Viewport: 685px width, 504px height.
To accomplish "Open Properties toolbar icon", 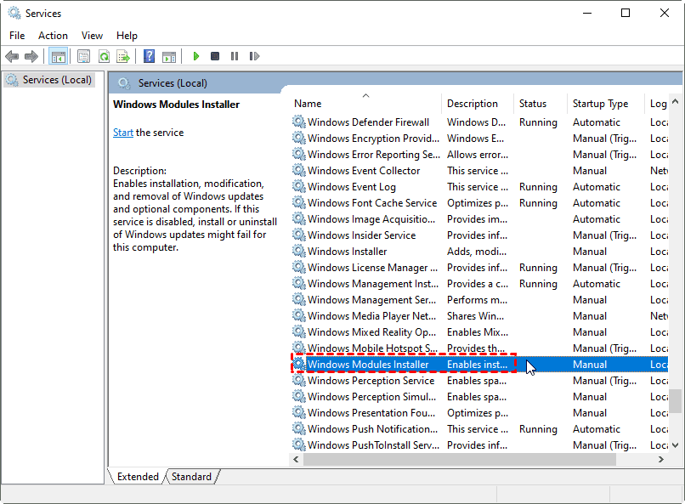I will tap(83, 56).
